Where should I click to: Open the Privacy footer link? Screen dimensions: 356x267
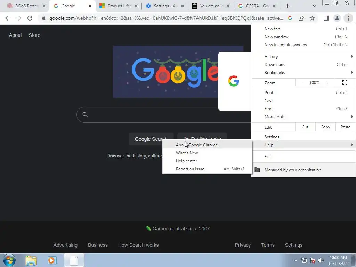[243, 245]
